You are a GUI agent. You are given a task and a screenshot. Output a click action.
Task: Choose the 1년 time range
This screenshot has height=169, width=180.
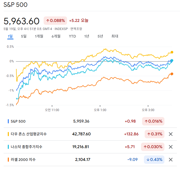click(87, 36)
